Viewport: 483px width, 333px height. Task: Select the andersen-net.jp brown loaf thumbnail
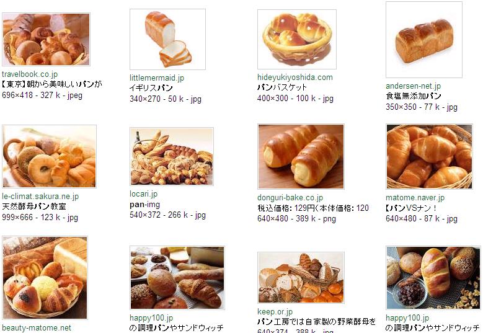click(x=424, y=40)
